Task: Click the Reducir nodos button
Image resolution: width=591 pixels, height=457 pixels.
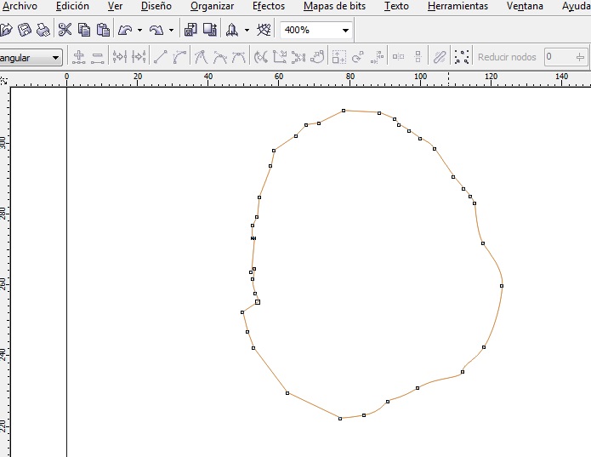Action: pyautogui.click(x=507, y=57)
